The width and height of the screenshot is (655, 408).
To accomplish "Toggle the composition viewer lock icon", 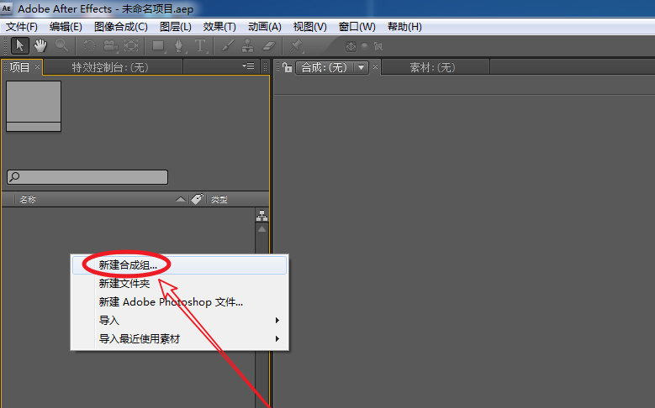I will (x=288, y=67).
